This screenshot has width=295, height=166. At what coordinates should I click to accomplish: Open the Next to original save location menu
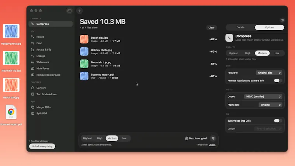[196, 138]
